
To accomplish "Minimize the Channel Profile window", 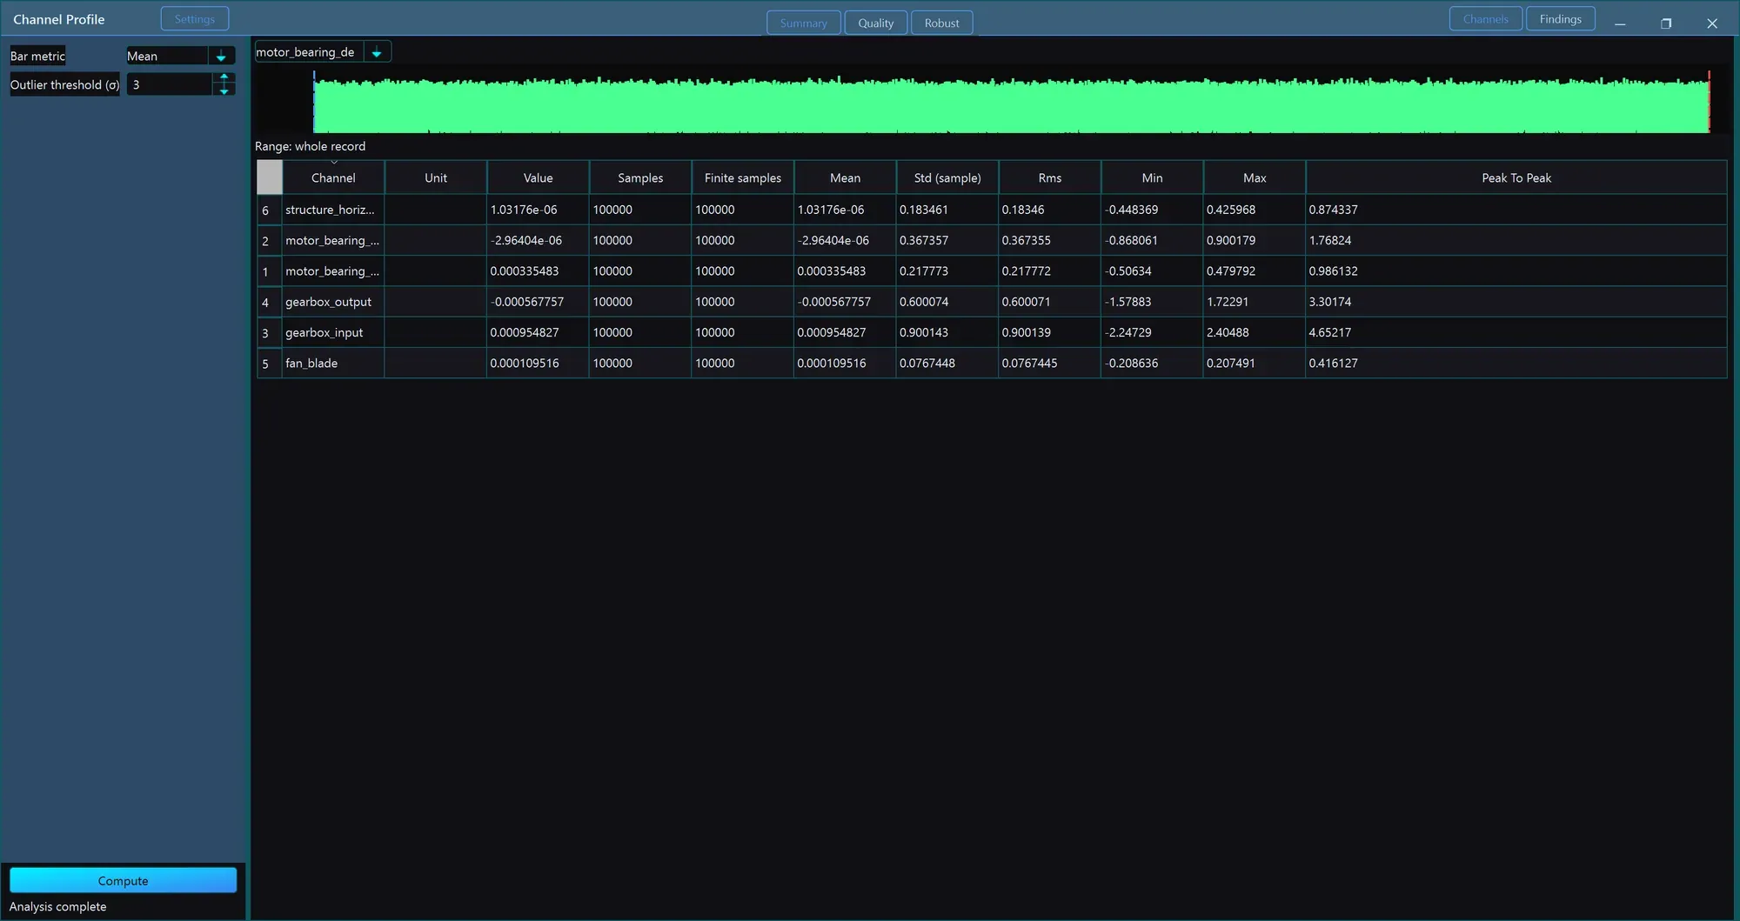I will coord(1620,23).
